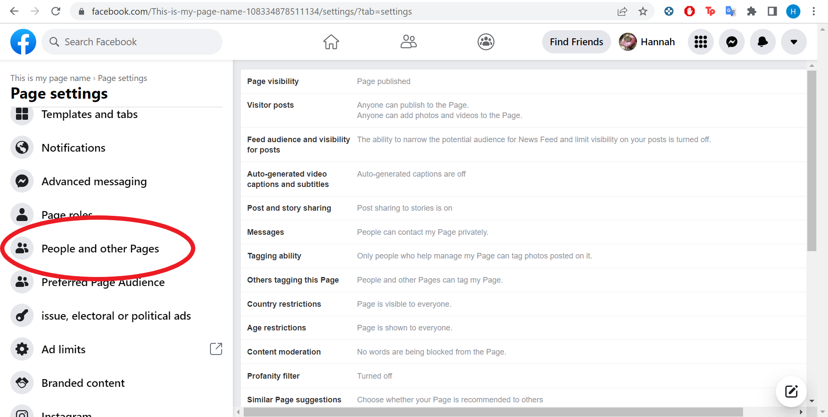Open Preferred Page Audience
Image resolution: width=828 pixels, height=417 pixels.
click(116, 282)
